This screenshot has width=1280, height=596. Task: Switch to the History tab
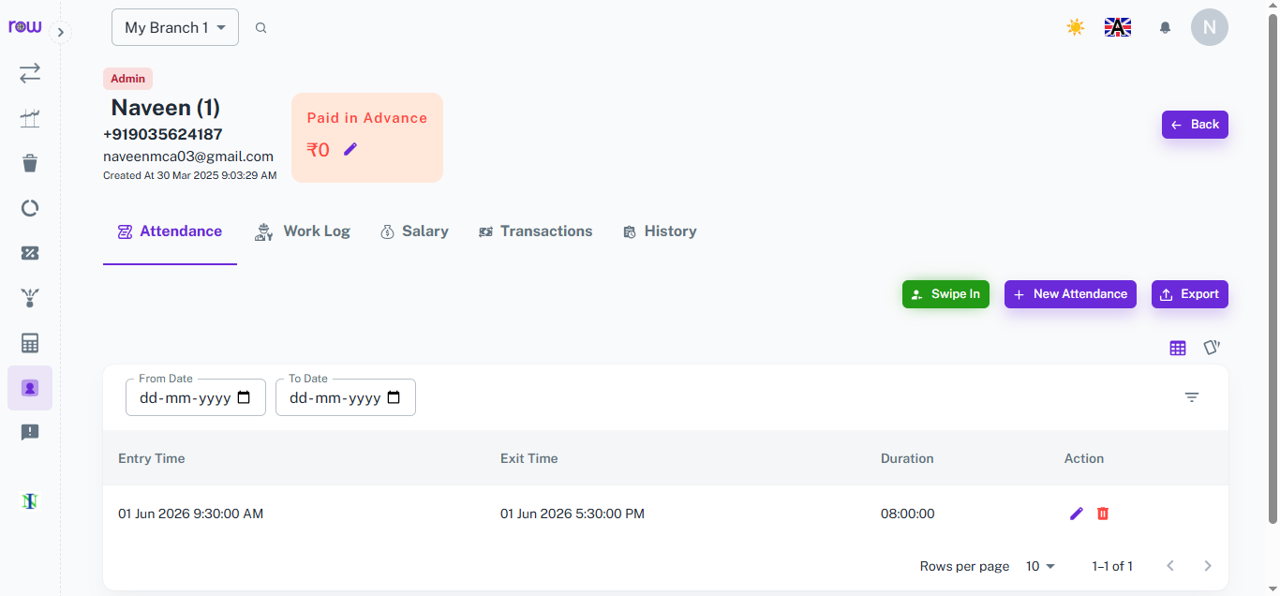coord(660,231)
